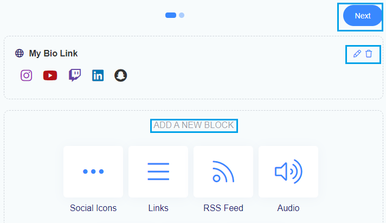The height and width of the screenshot is (223, 386).
Task: Select the first step indicator pill
Action: click(x=171, y=15)
